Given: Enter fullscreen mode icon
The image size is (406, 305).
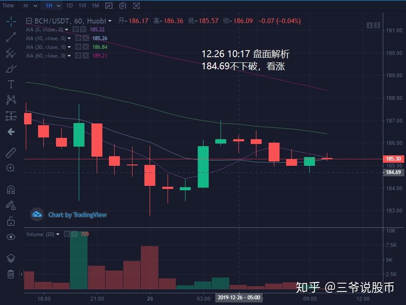Looking at the screenshot, I should [x=136, y=5].
